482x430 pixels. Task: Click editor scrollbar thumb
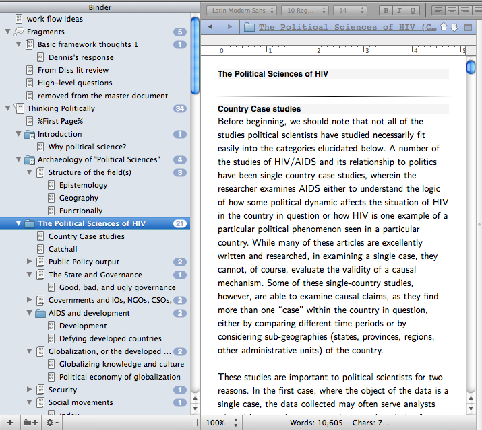click(x=471, y=67)
